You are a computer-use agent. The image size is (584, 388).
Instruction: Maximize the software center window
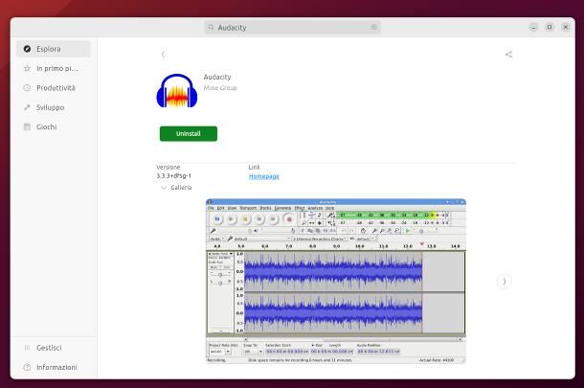tap(550, 27)
